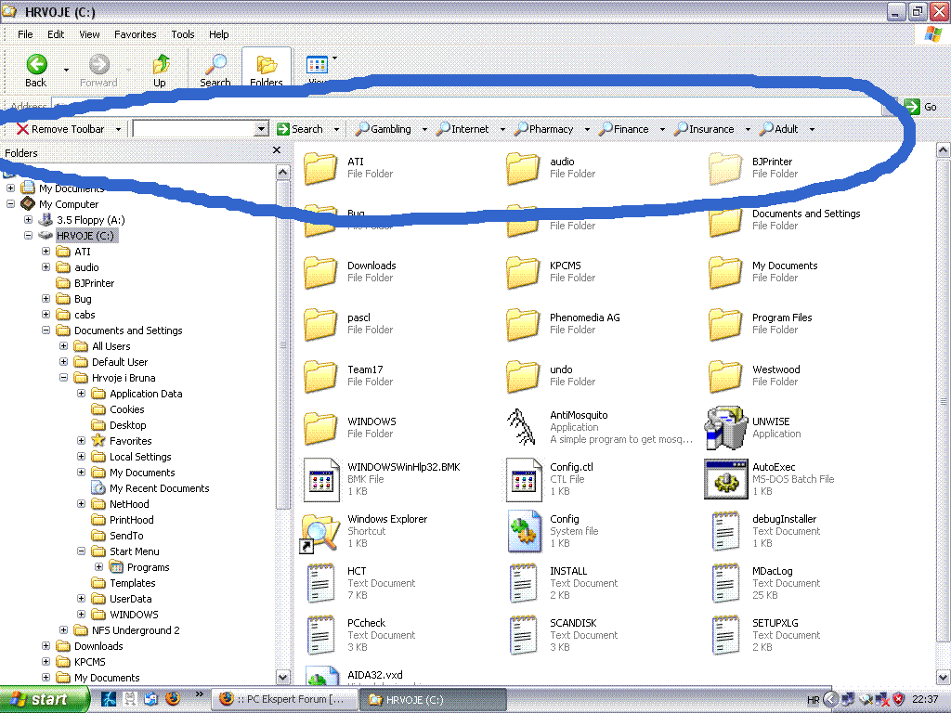The image size is (951, 713).
Task: Open the Windows Explorer shortcut icon
Action: [x=320, y=531]
